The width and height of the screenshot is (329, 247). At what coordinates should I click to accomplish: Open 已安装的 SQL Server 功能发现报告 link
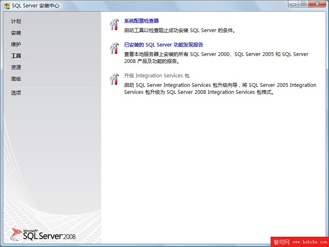coord(164,45)
